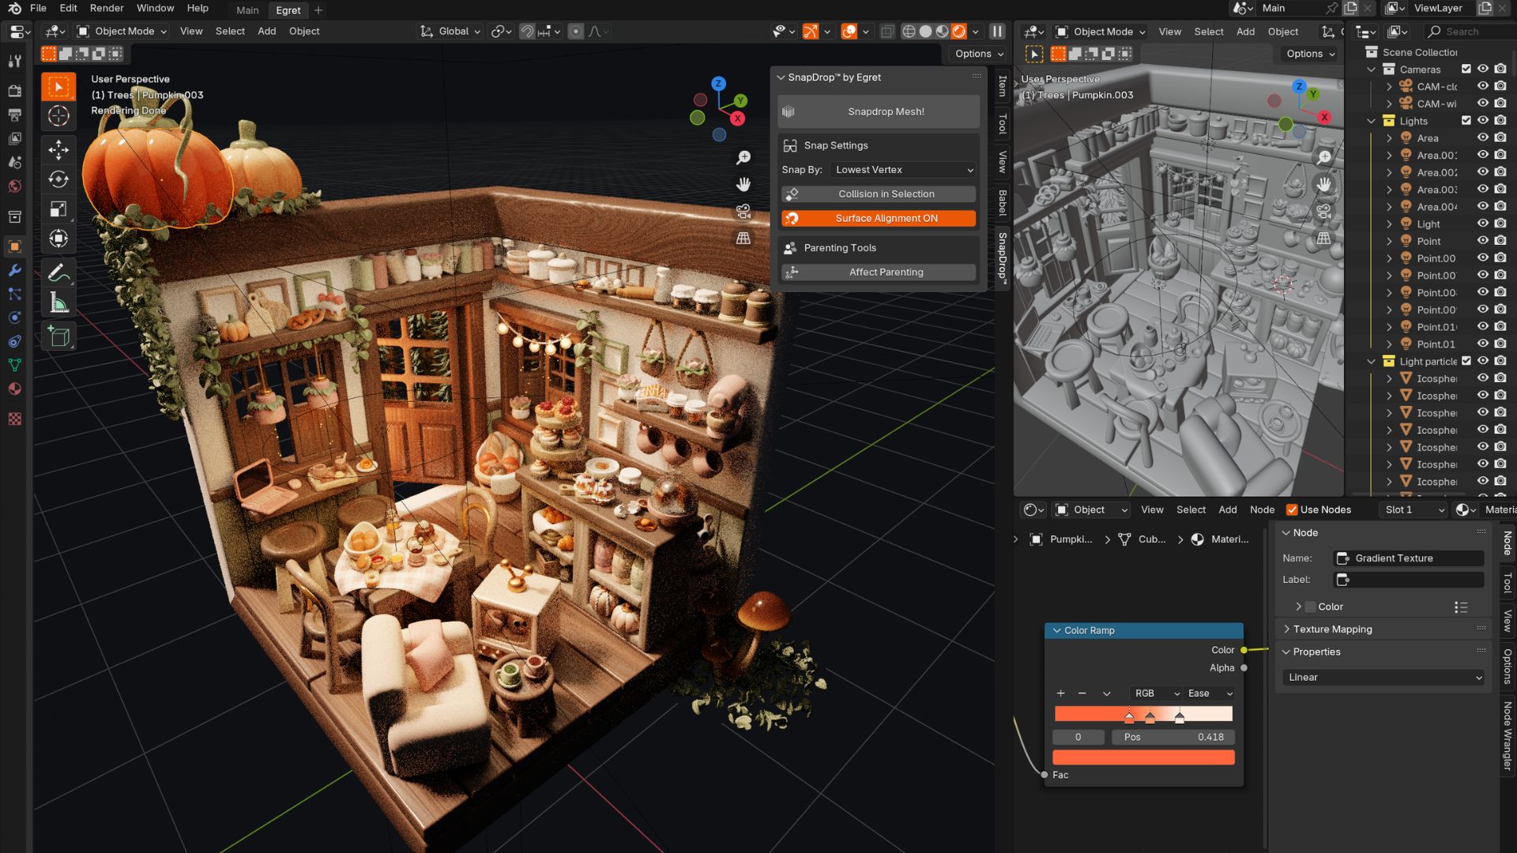The width and height of the screenshot is (1517, 853).
Task: Open the Render menu
Action: pyautogui.click(x=107, y=8)
